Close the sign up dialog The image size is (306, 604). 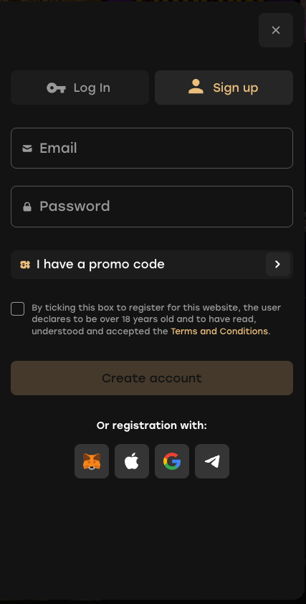(276, 30)
